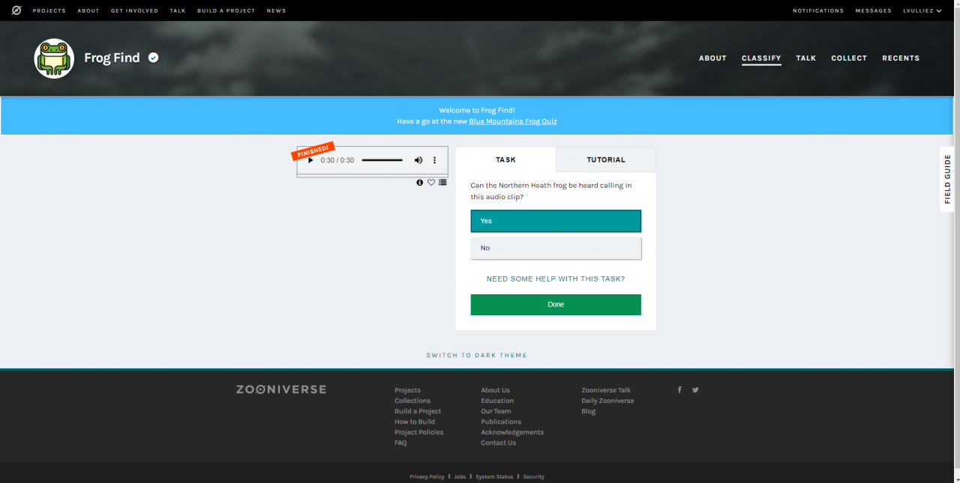Go to the Classify section

coord(761,58)
